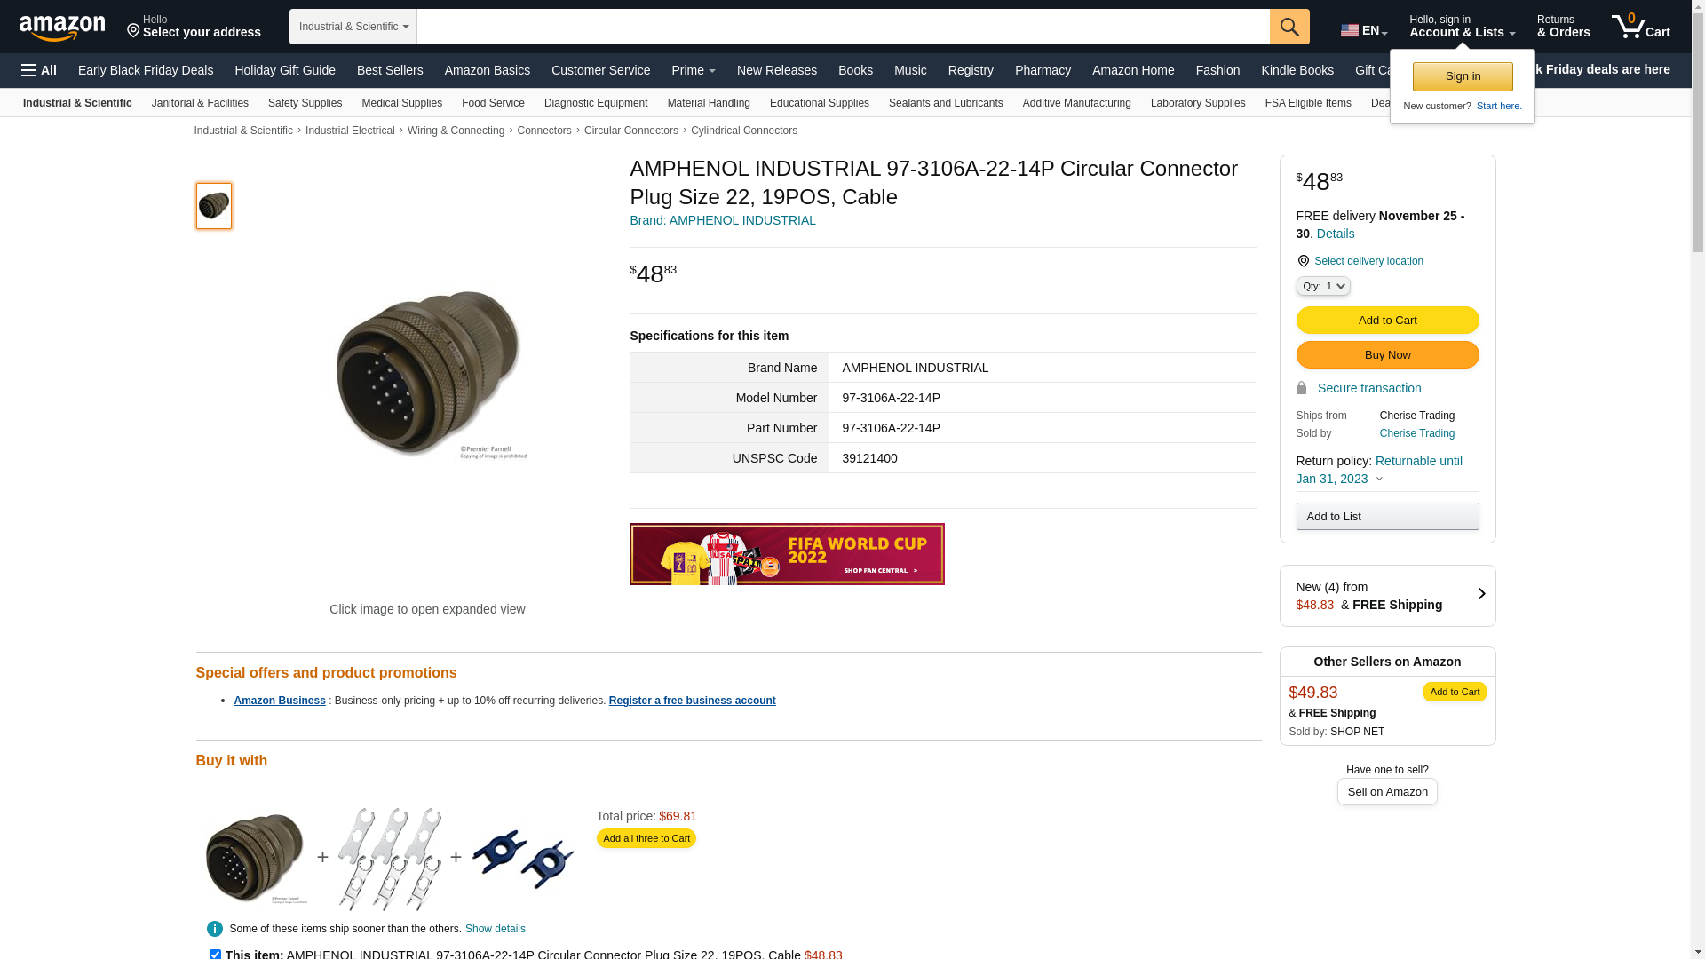Click into the Amazon search field
The width and height of the screenshot is (1705, 959).
pyautogui.click(x=843, y=27)
